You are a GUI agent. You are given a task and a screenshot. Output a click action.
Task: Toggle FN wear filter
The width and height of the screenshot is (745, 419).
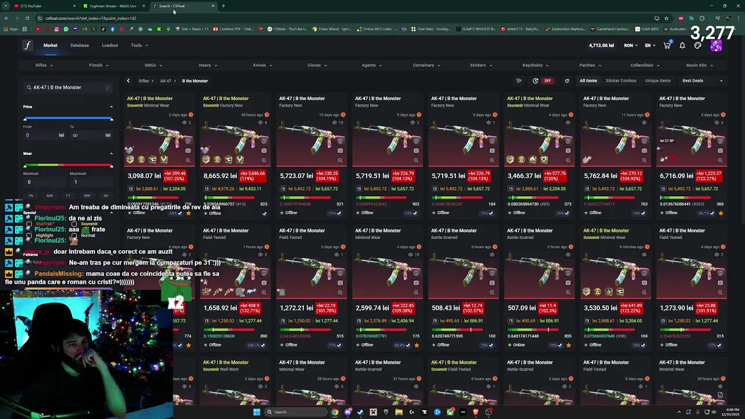pos(31,196)
